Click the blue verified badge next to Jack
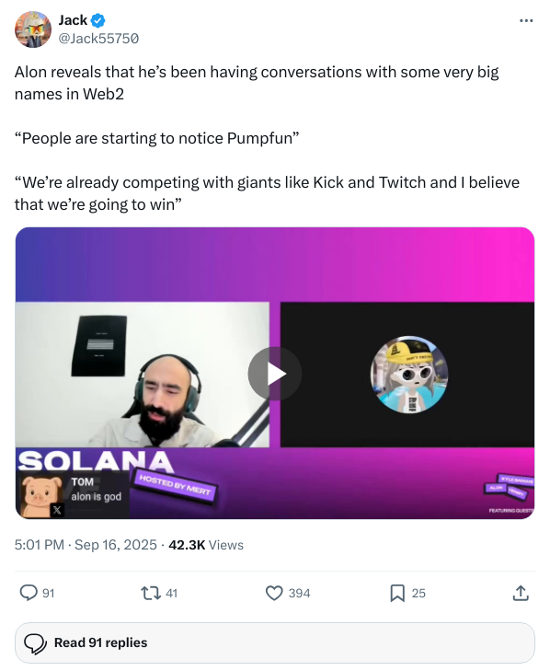 [x=98, y=20]
